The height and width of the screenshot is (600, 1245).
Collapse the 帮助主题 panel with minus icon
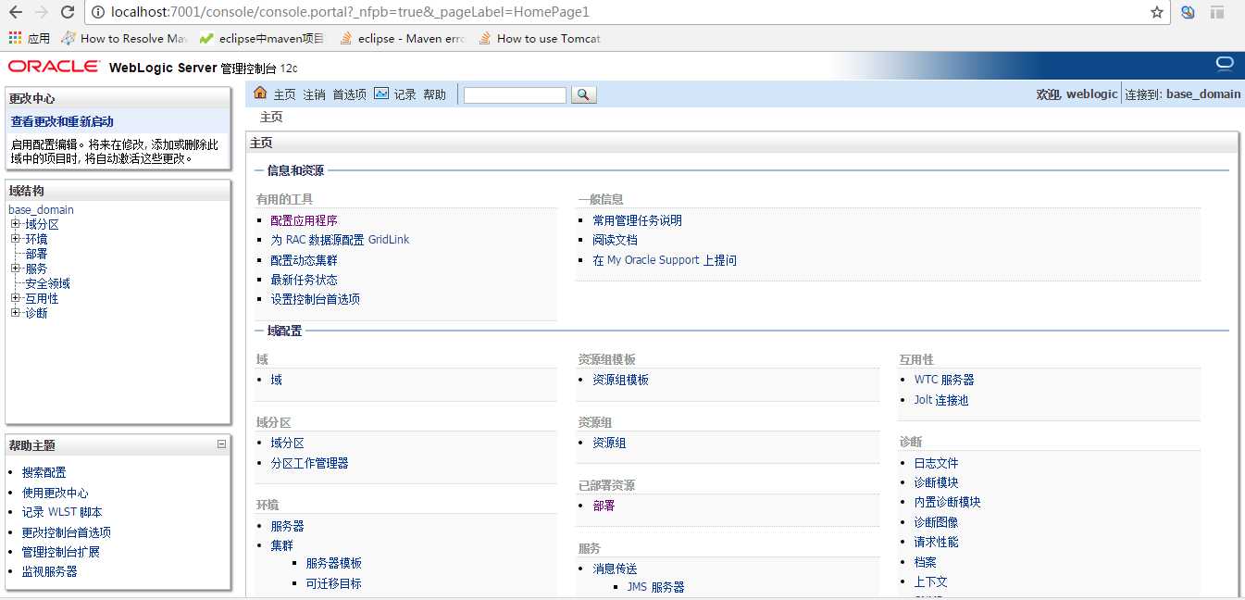pos(221,444)
